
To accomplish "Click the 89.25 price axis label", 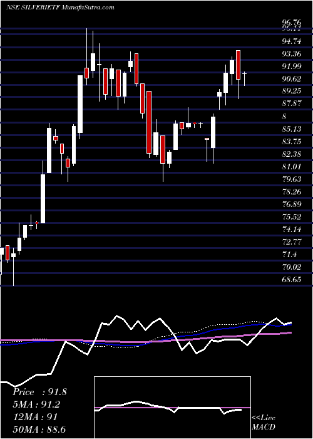I will 292,92.
